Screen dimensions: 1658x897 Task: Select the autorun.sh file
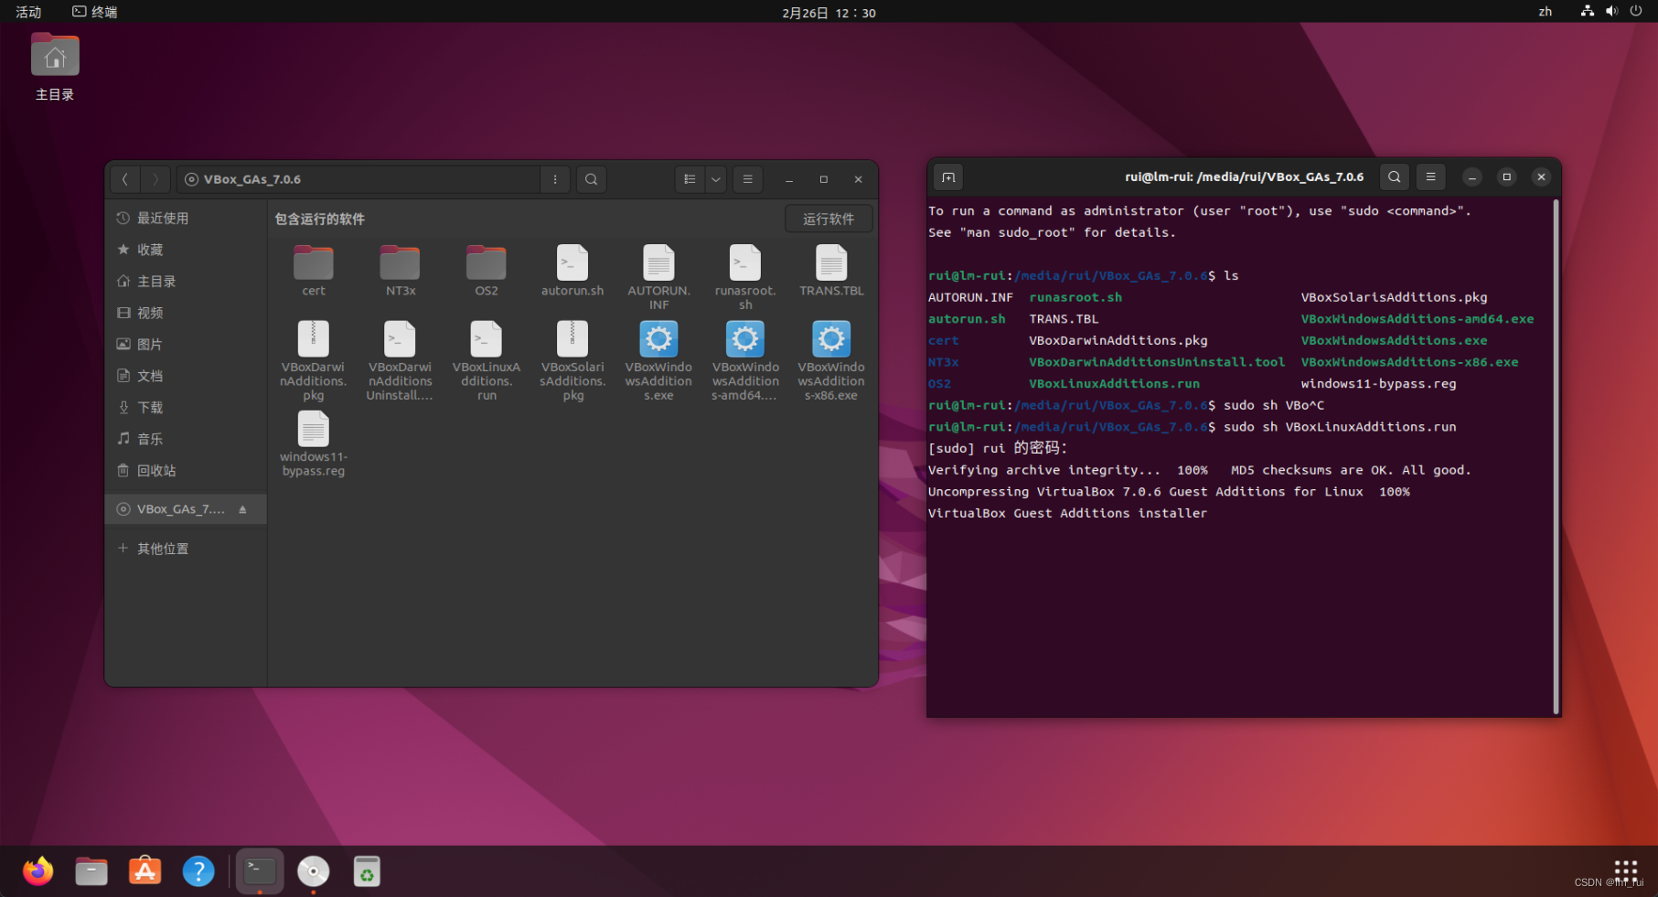[x=572, y=272]
